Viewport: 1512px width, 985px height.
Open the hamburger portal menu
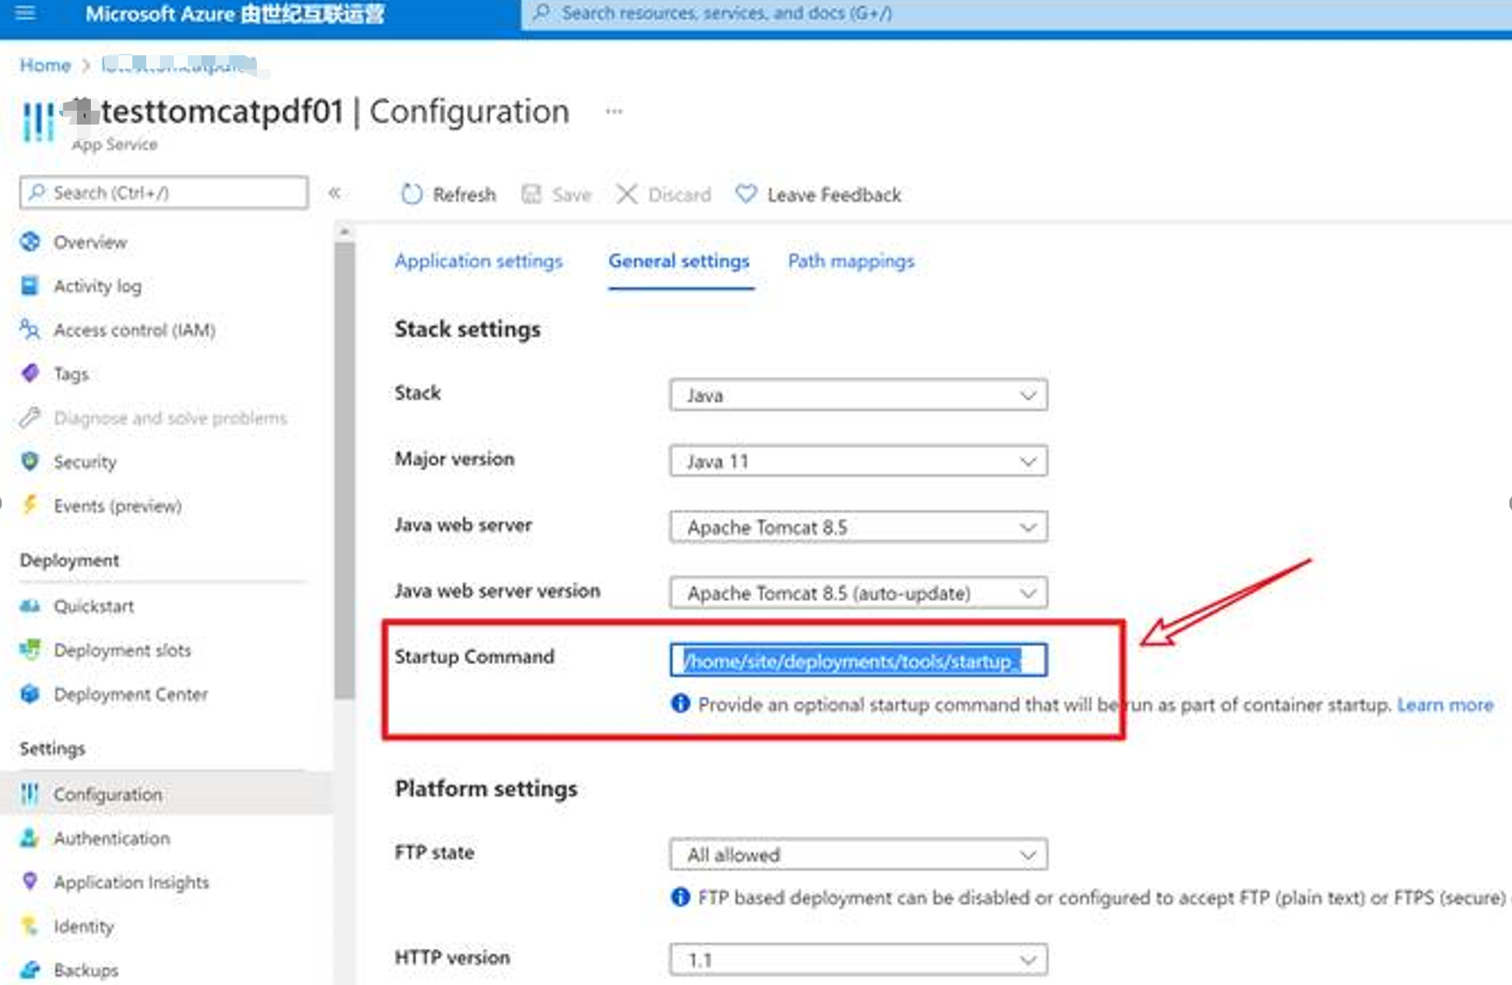[25, 13]
